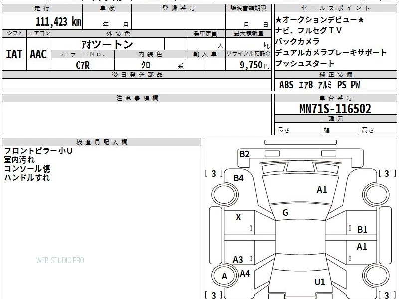This screenshot has width=399, height=299.
Task: Select the ナビ、フルセグTV line
Action: coord(308,30)
